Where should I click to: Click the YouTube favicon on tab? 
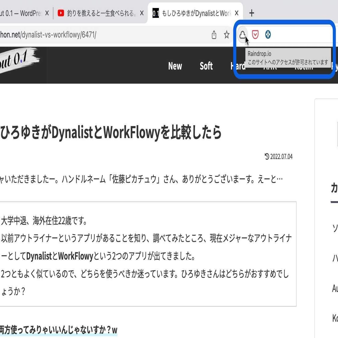tap(61, 13)
